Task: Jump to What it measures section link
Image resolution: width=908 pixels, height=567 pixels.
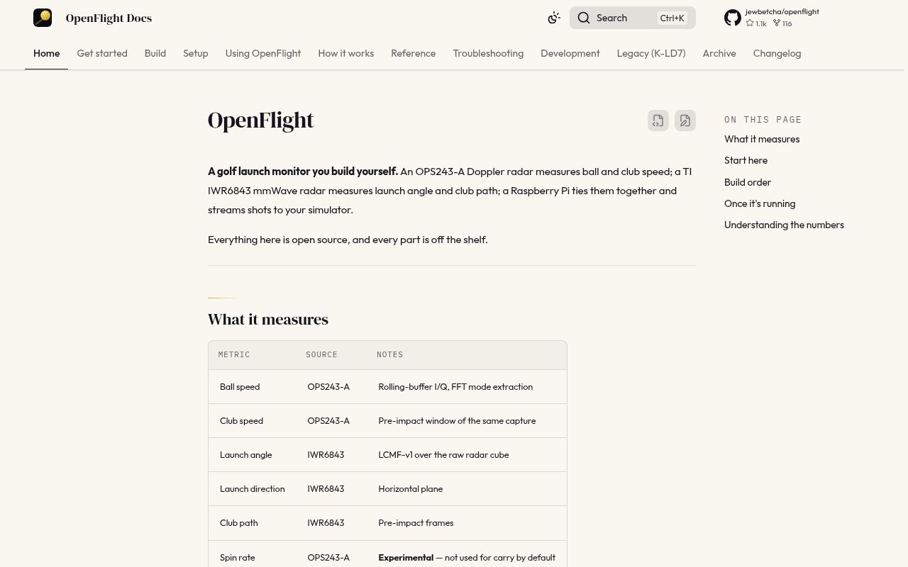Action: [762, 139]
